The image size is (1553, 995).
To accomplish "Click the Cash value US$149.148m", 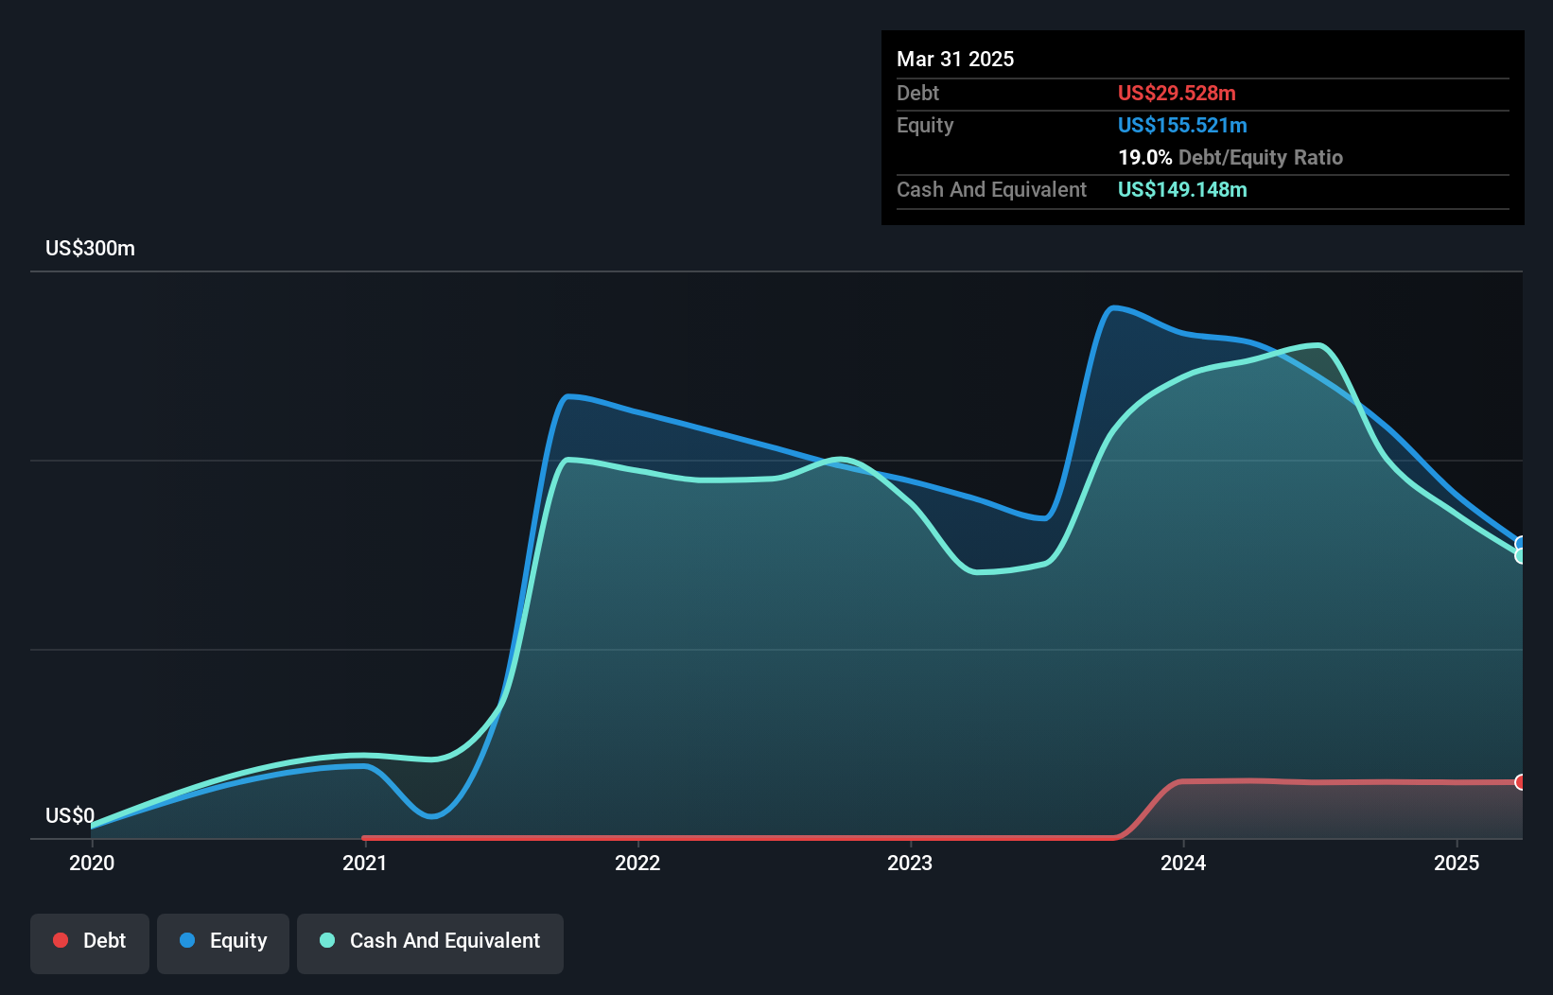I will pyautogui.click(x=1182, y=189).
